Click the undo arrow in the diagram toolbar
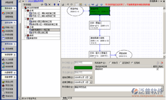 (68, 5)
